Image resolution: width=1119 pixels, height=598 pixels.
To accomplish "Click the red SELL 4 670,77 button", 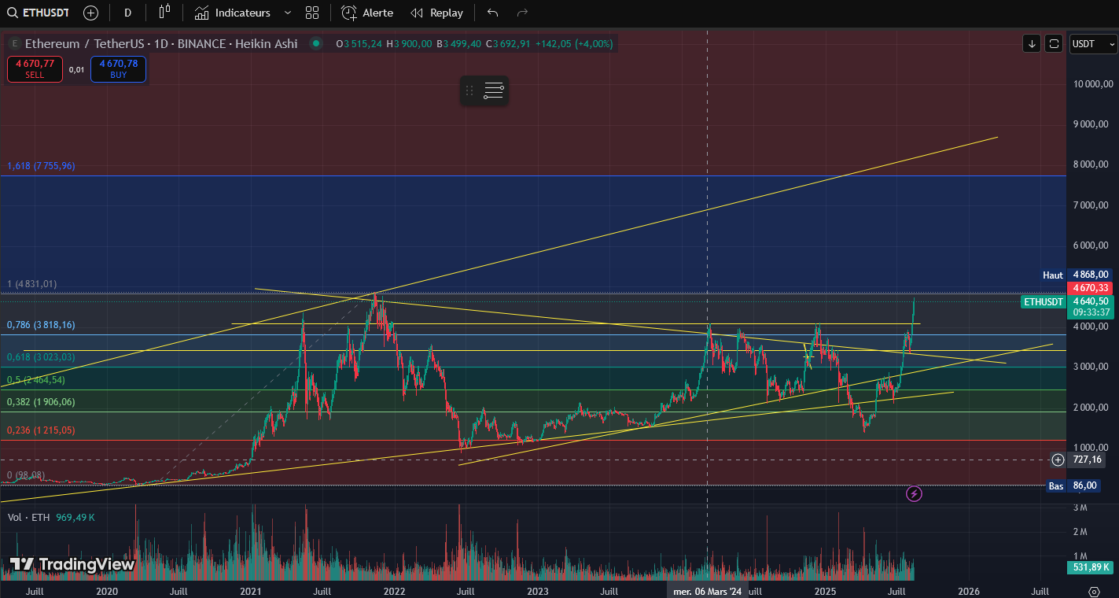I will (35, 69).
